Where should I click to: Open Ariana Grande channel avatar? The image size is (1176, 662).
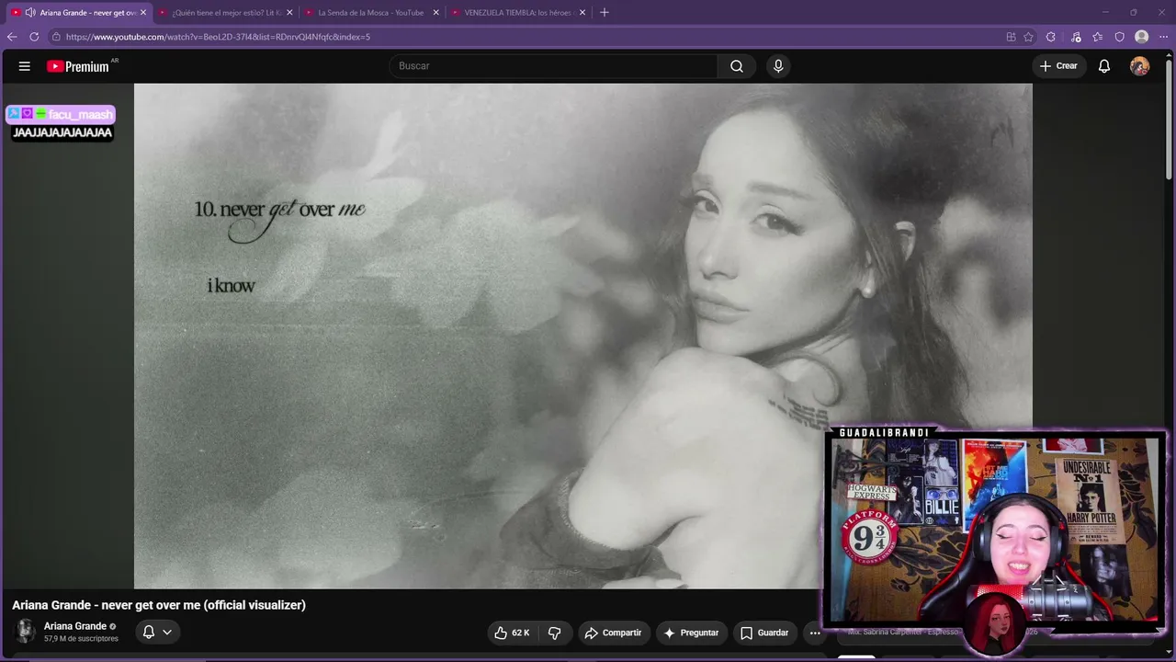pos(25,631)
